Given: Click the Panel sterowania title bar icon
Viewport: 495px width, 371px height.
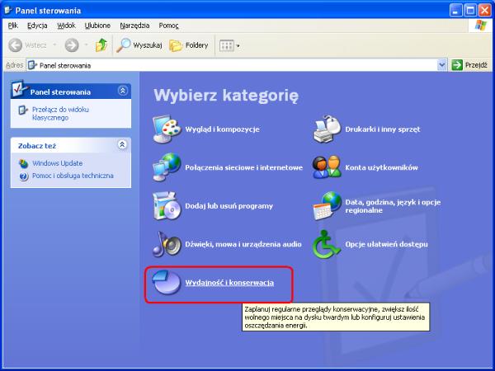Looking at the screenshot, I should (8, 11).
